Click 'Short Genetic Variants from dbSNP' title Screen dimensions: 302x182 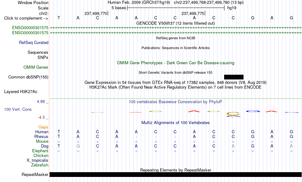pos(176,72)
